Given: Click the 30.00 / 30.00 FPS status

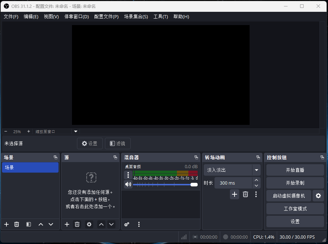Looking at the screenshot, I should point(297,237).
